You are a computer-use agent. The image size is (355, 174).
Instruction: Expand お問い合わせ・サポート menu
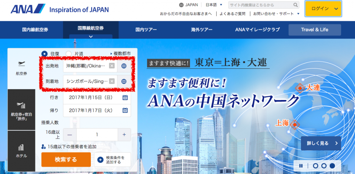click(x=276, y=14)
